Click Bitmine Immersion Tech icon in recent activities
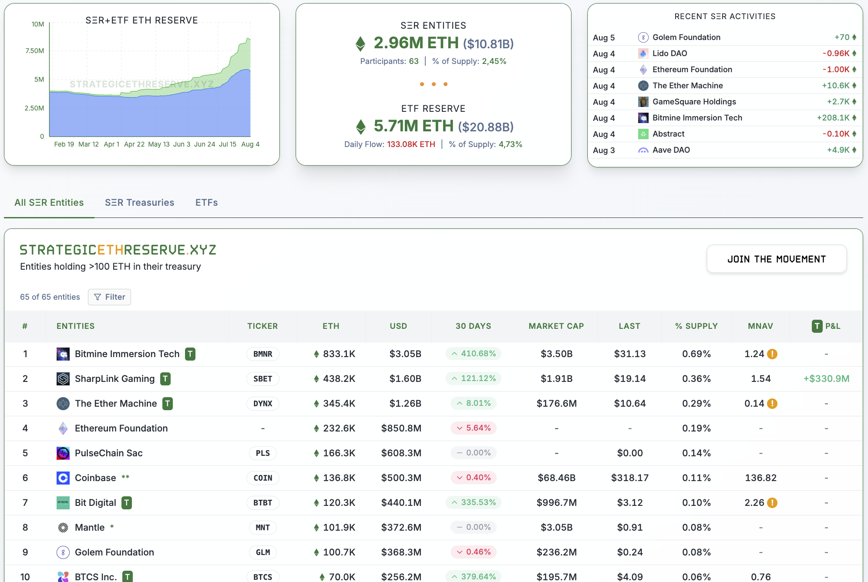 point(643,118)
